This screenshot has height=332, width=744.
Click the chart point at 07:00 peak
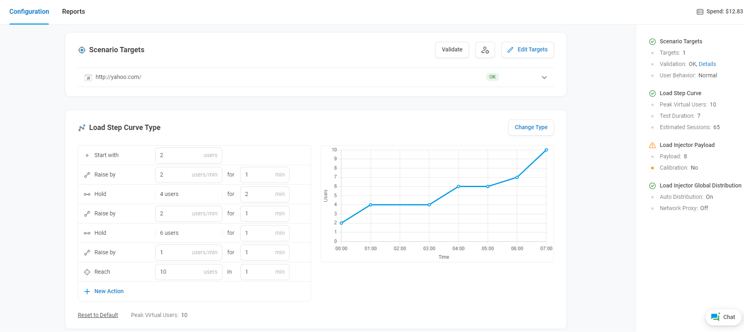[x=546, y=150]
